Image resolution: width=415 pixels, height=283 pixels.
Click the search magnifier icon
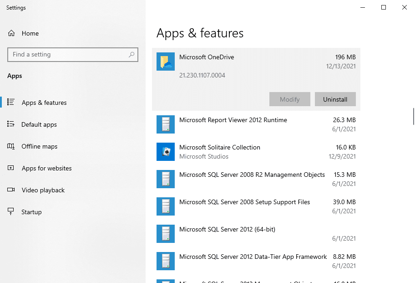pyautogui.click(x=131, y=55)
